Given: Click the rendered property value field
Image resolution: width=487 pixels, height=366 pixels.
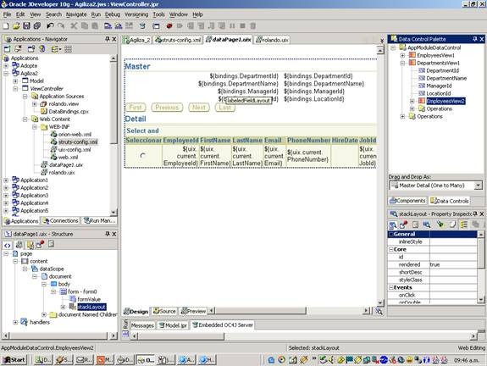Looking at the screenshot, I should coord(453,264).
